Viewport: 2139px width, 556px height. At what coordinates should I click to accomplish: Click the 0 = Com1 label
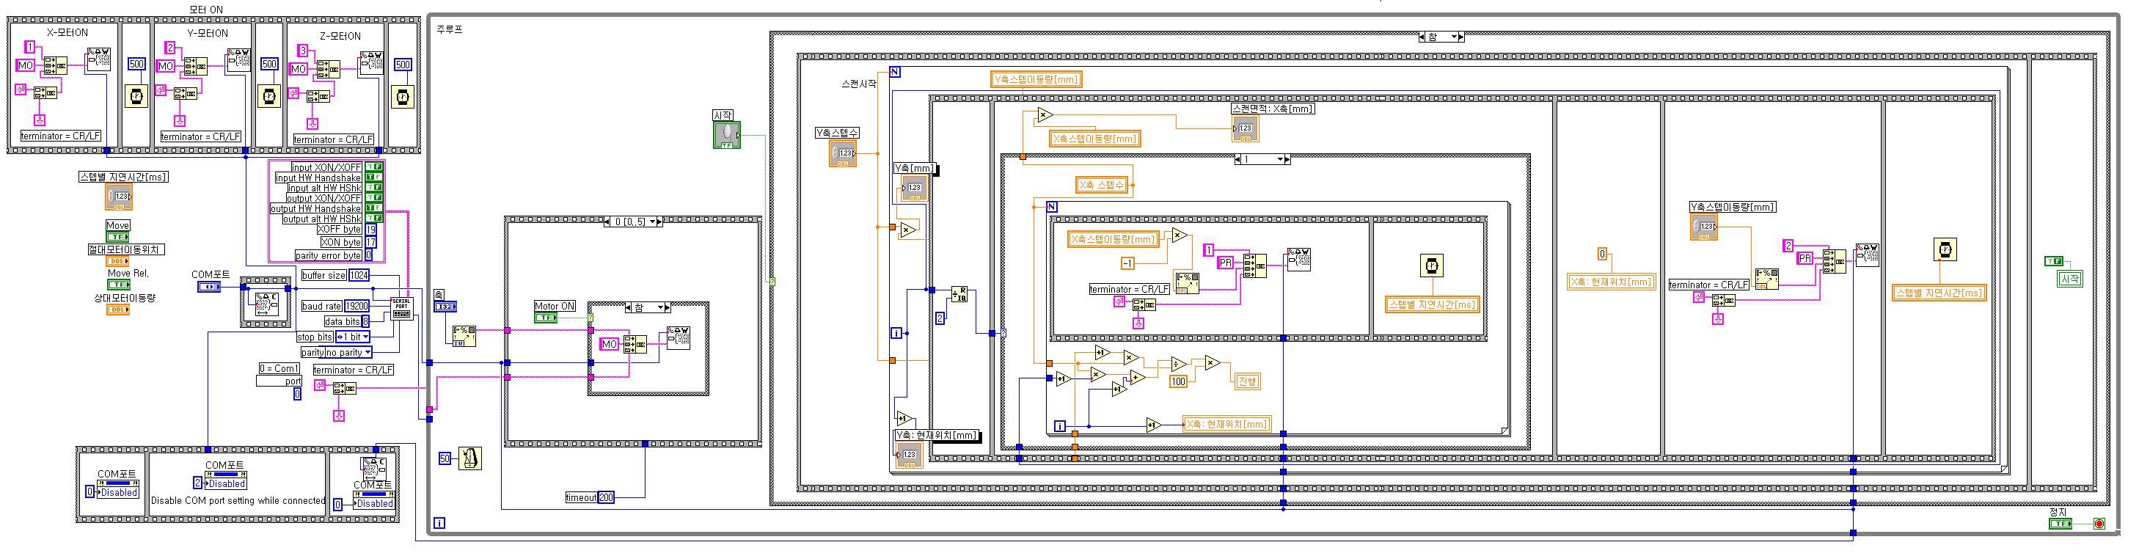tap(279, 368)
